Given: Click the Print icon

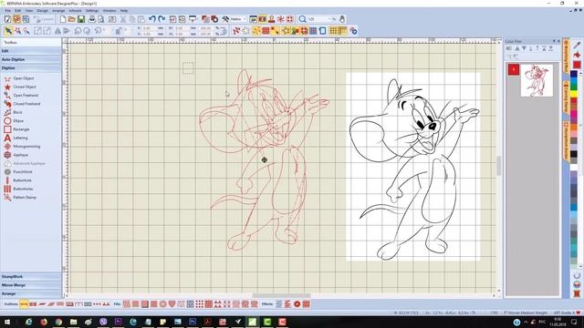Looking at the screenshot, I should [x=91, y=19].
